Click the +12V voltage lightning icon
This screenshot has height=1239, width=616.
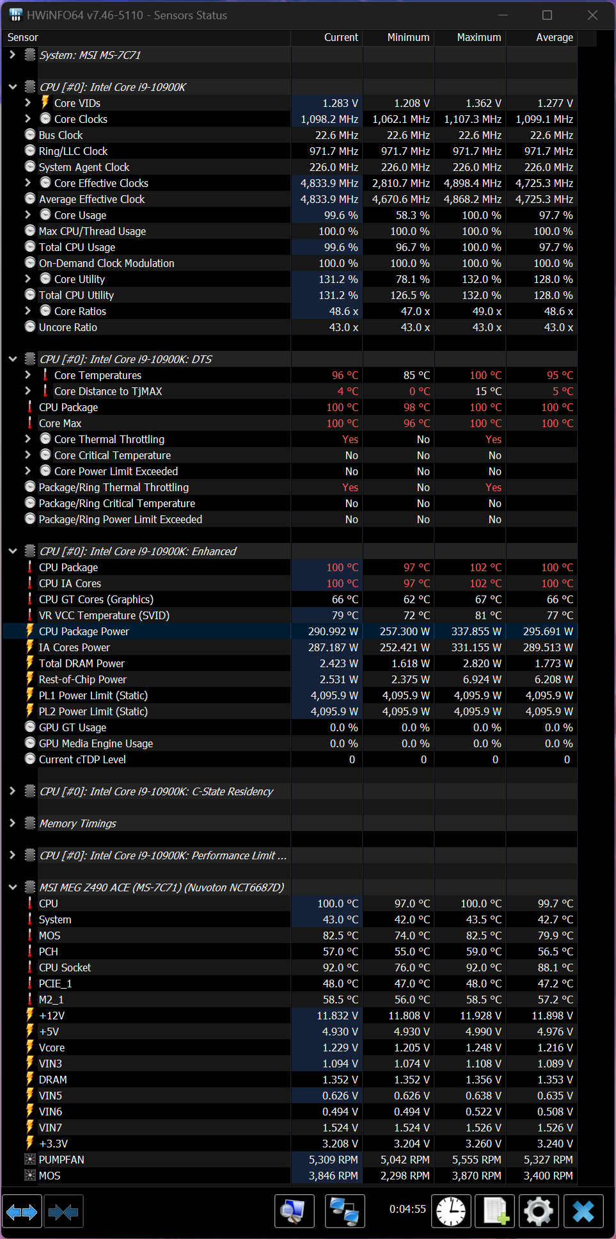(30, 1015)
